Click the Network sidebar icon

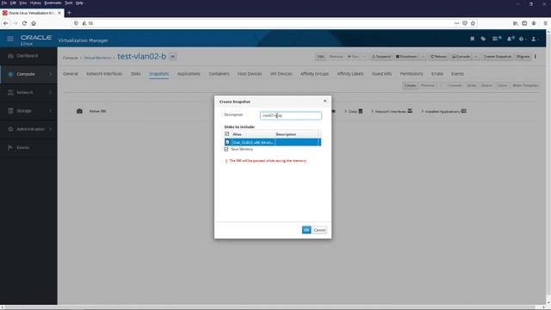pyautogui.click(x=10, y=92)
